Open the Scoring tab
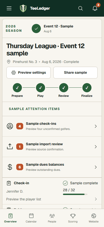This screenshot has width=104, height=227. pos(73,218)
